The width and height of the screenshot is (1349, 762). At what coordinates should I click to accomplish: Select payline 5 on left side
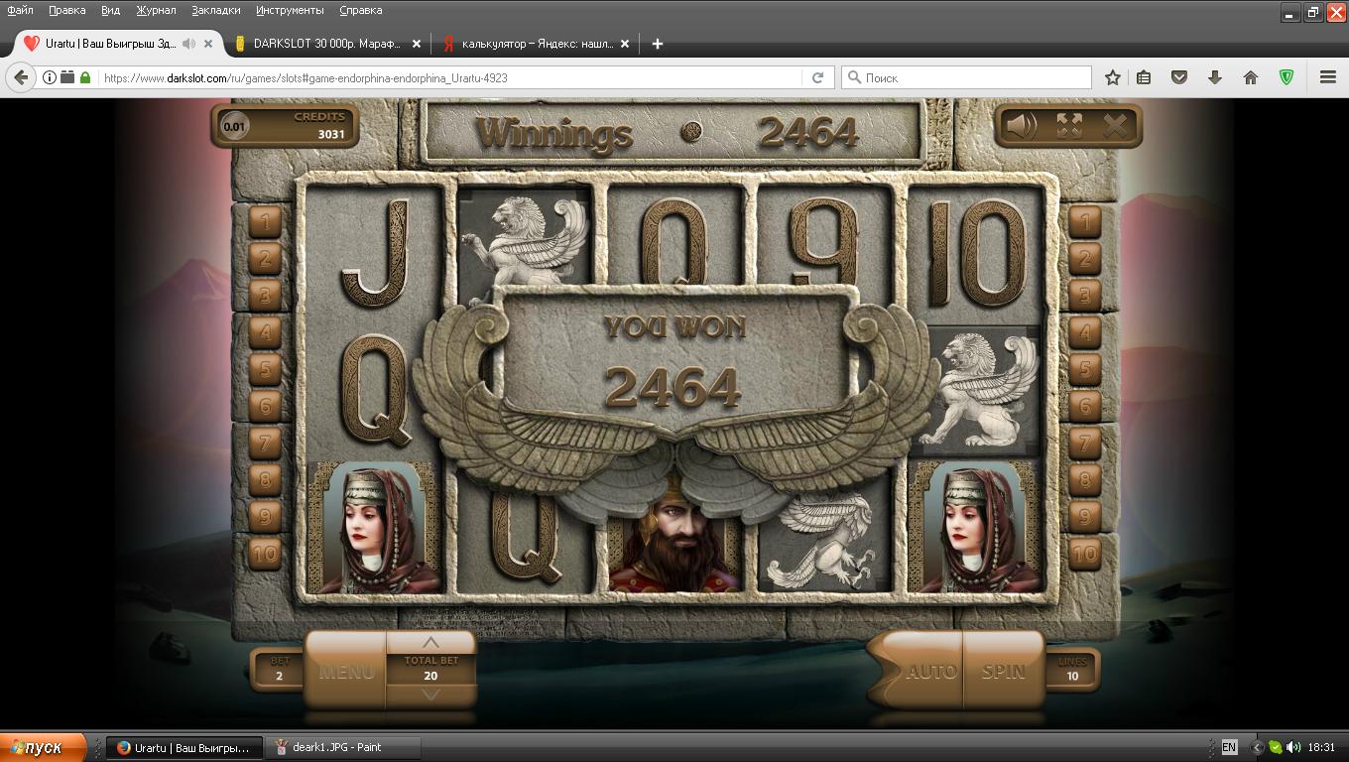(265, 369)
